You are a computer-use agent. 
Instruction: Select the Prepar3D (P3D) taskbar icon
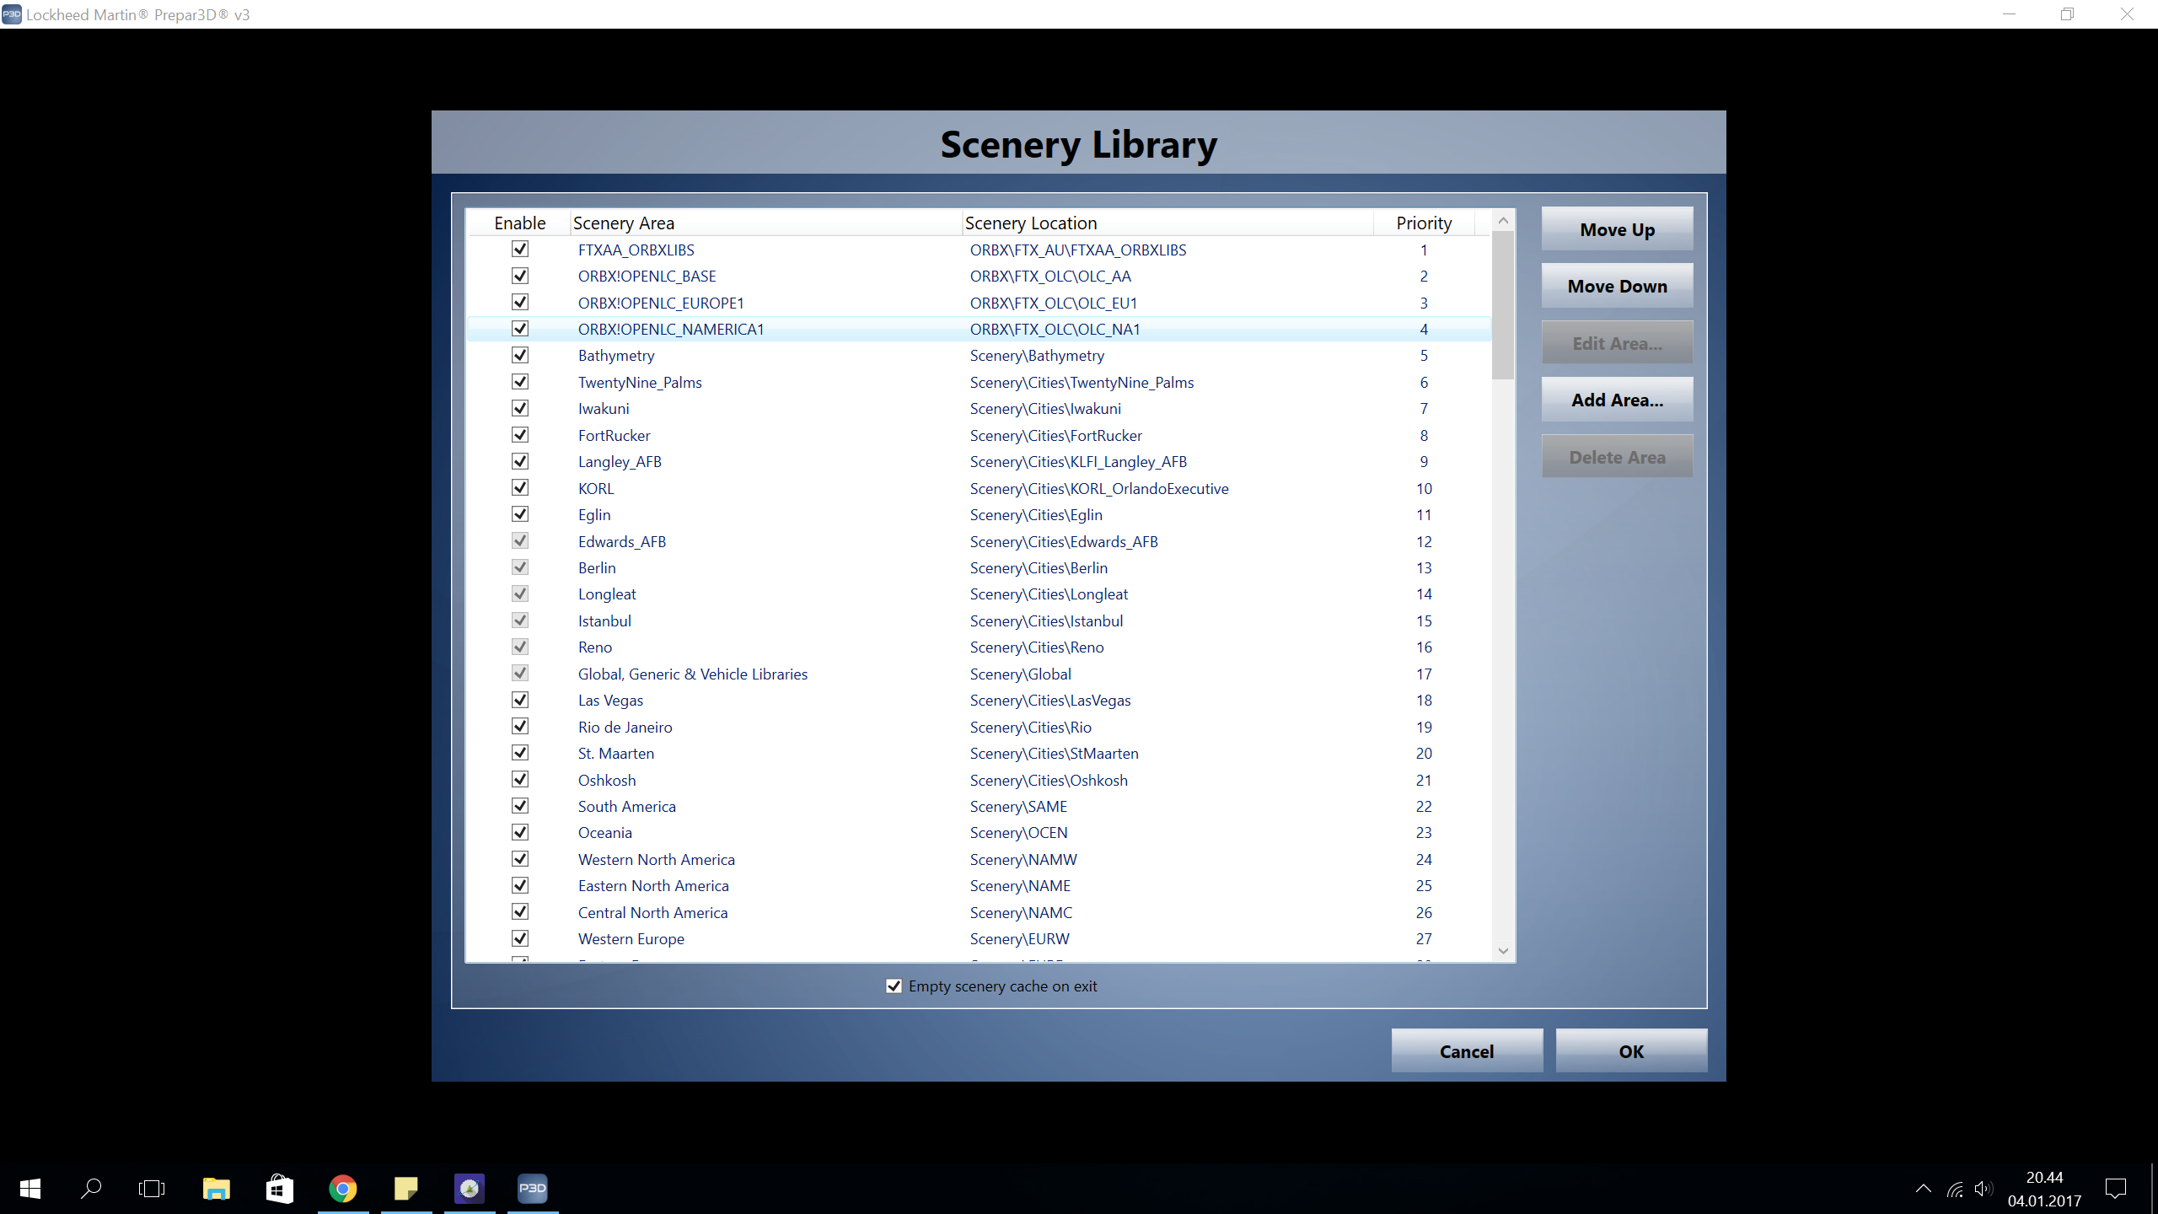pyautogui.click(x=533, y=1189)
